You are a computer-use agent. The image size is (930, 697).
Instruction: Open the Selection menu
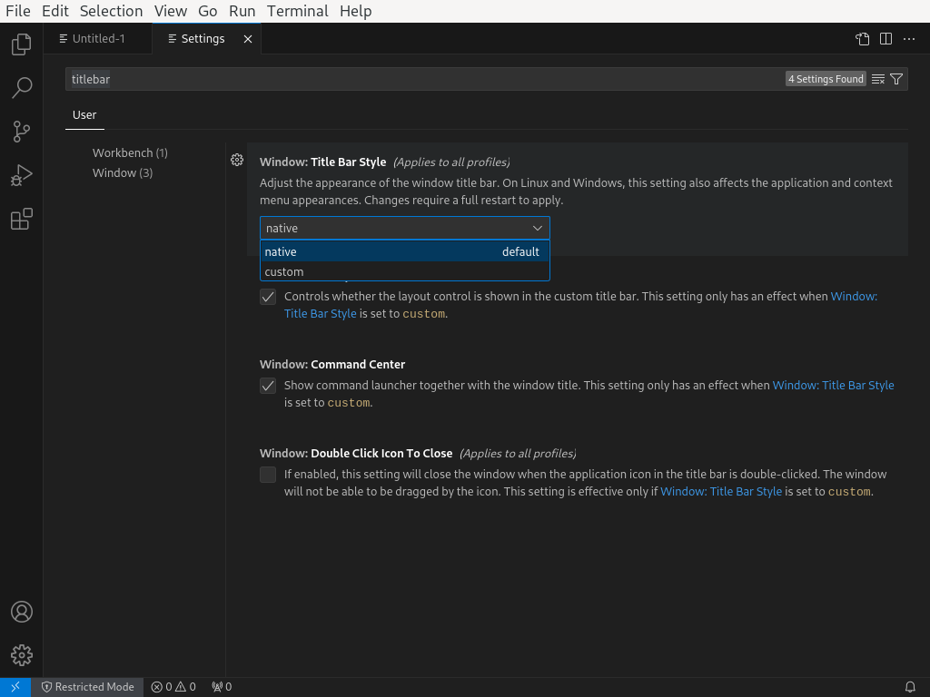coord(111,11)
